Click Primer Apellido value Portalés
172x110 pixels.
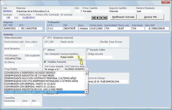click(x=87, y=11)
